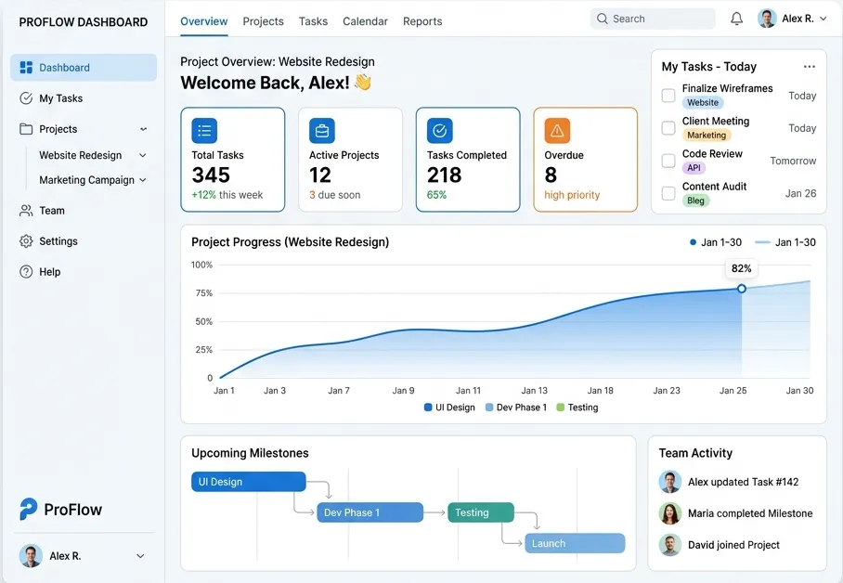Click Alex R. avatar in top bar

pos(767,19)
